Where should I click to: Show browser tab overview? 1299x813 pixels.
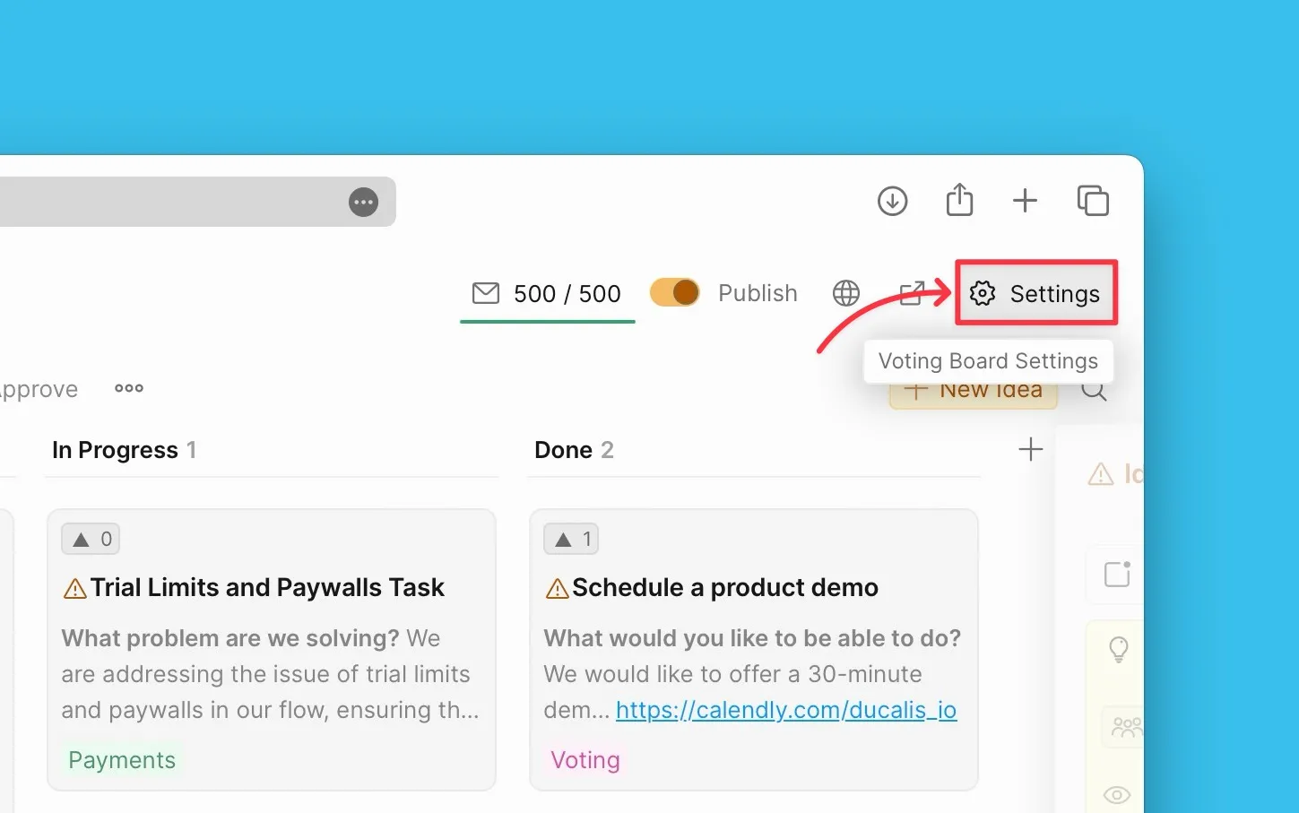pos(1093,201)
